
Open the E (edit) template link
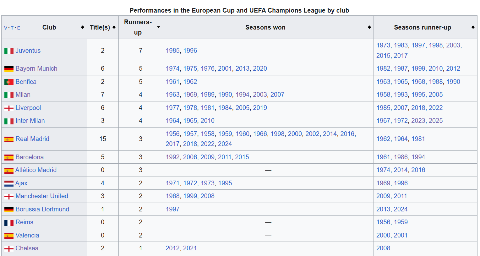click(19, 28)
